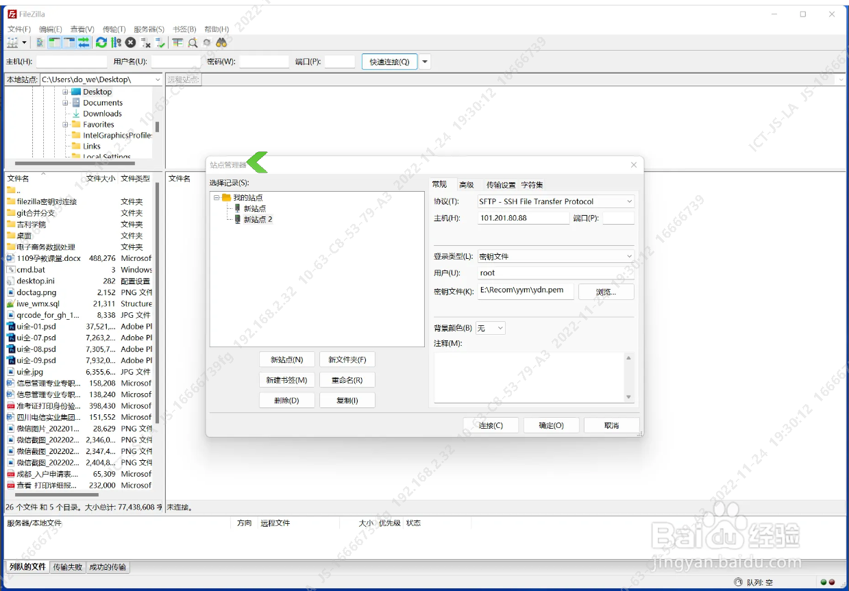Image resolution: width=849 pixels, height=591 pixels.
Task: Open the 书签(B) menu
Action: [x=184, y=29]
